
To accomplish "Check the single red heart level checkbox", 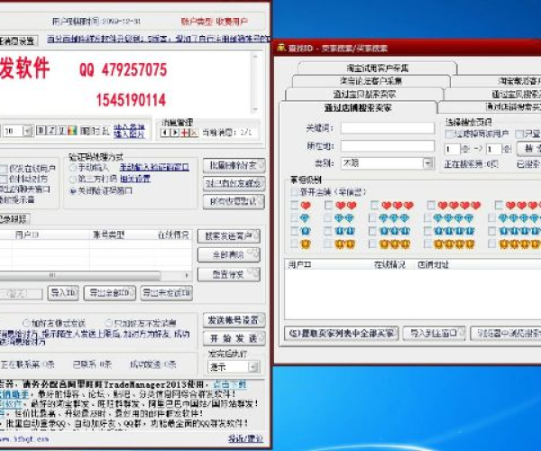I will tap(294, 206).
